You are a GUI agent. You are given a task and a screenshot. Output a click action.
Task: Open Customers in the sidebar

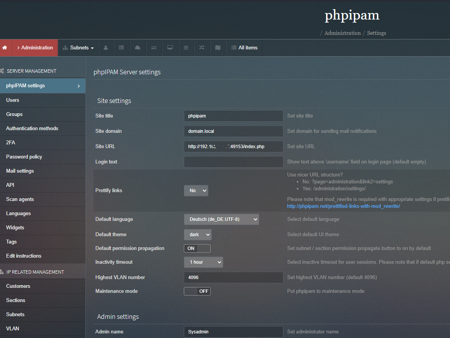coord(43,286)
